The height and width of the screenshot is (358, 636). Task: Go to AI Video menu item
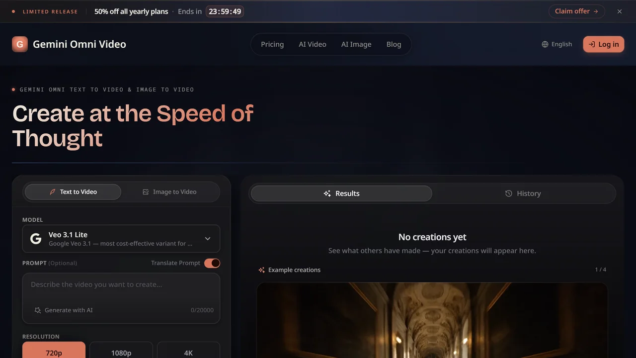313,44
